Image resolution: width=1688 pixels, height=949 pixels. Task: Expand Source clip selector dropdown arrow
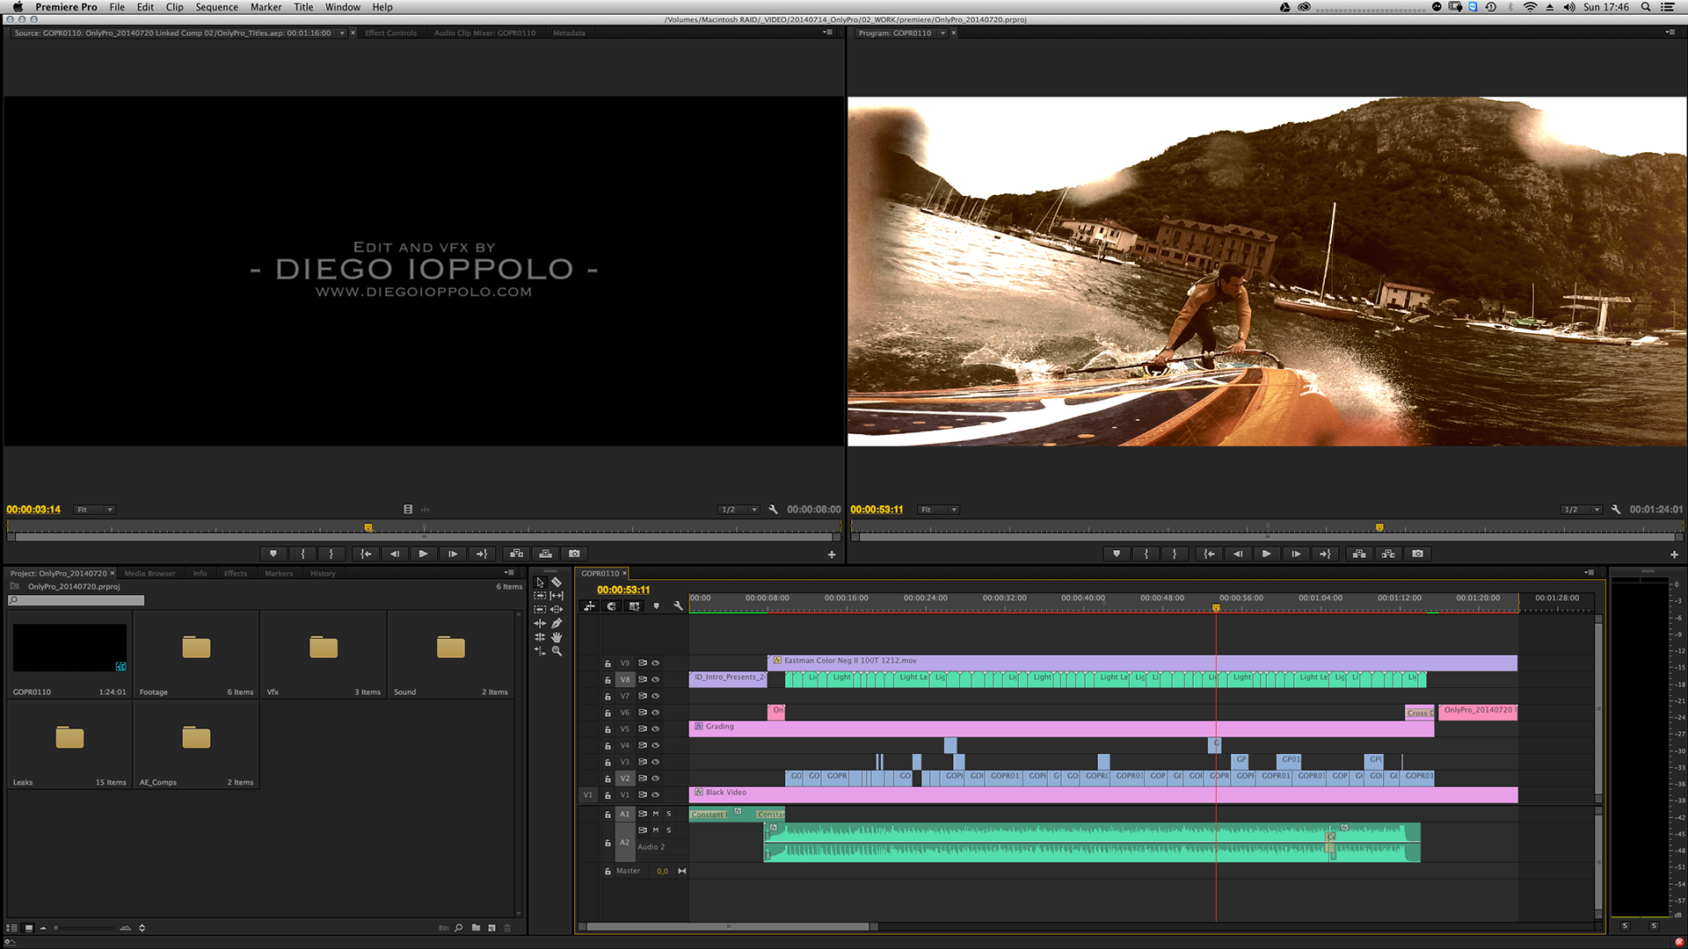[x=342, y=33]
